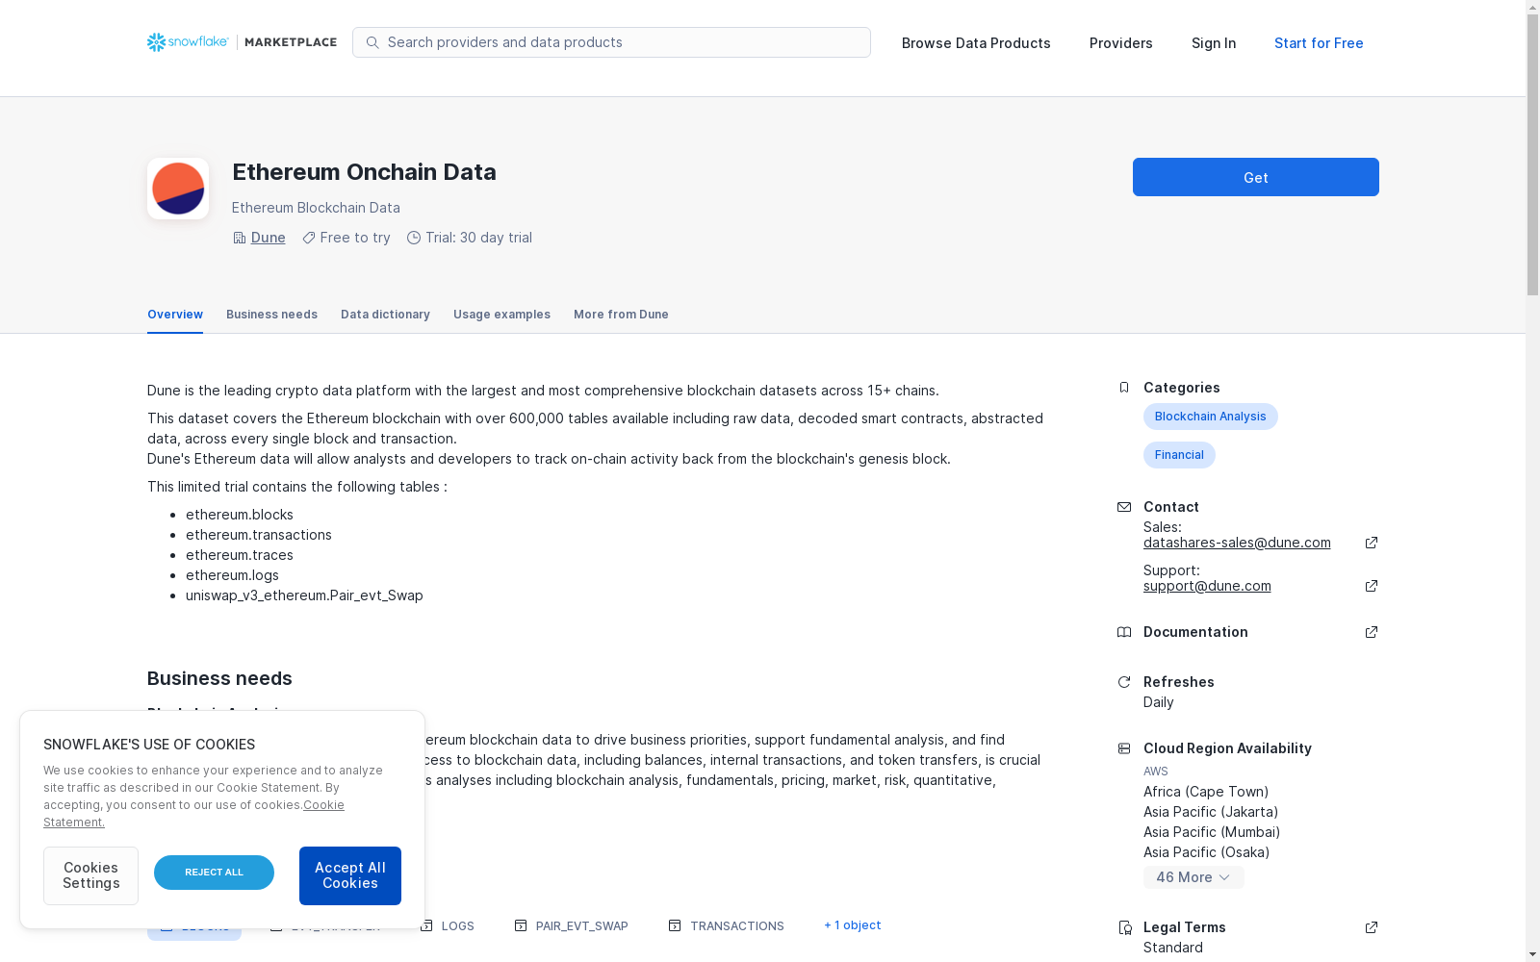This screenshot has width=1540, height=962.
Task: Click the Free to try tag icon
Action: coord(309,238)
